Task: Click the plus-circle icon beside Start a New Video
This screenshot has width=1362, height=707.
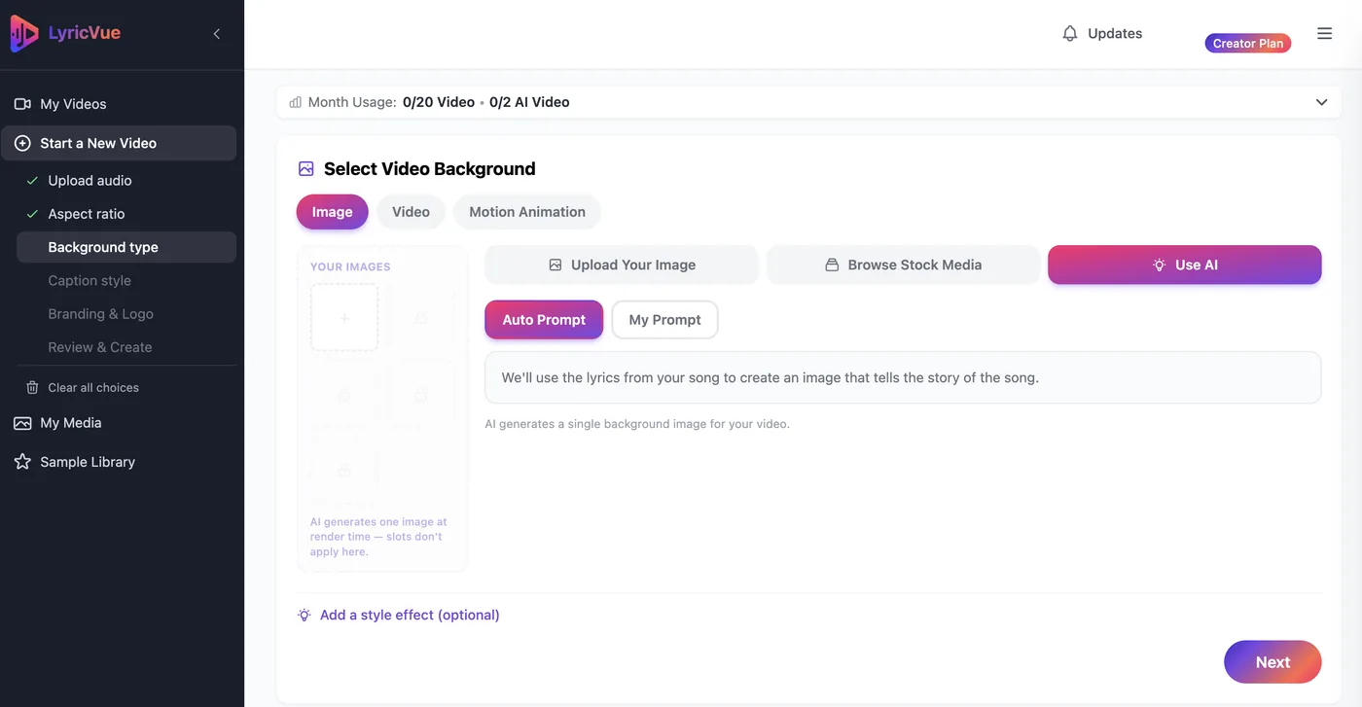Action: pos(22,143)
